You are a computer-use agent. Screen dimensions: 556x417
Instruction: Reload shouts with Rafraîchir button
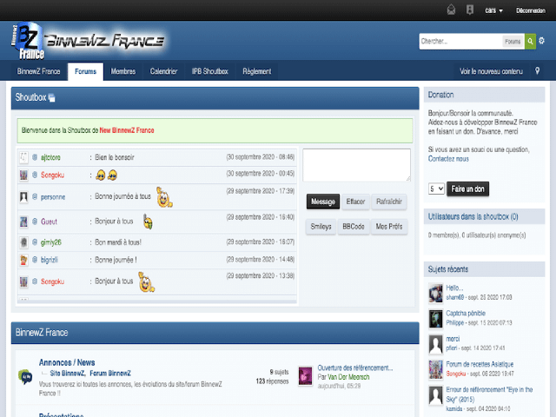[x=389, y=202]
